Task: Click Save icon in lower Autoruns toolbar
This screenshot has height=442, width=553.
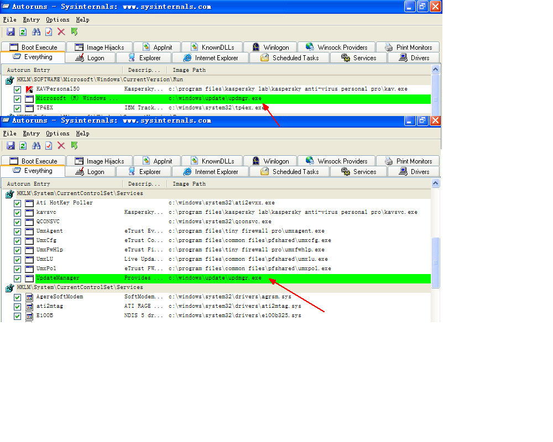Action: tap(11, 145)
